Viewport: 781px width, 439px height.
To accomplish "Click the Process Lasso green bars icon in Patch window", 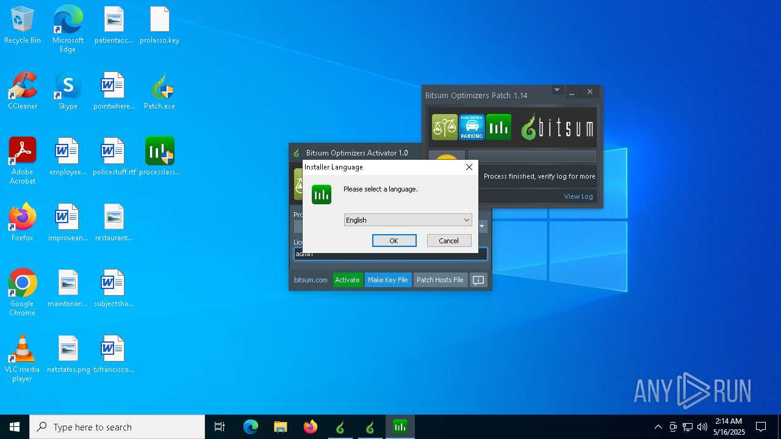I will point(498,127).
